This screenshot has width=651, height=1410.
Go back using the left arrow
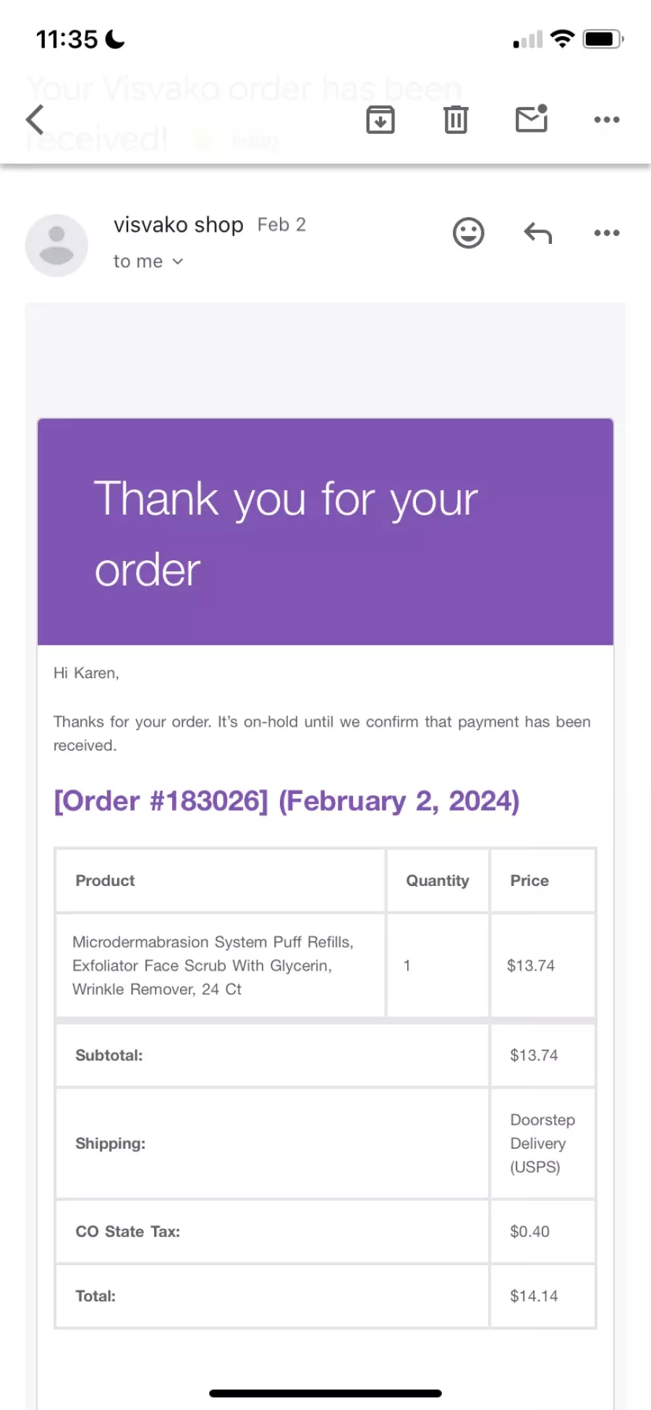tap(35, 119)
